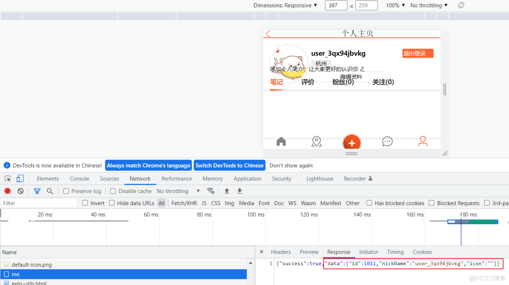Image resolution: width=509 pixels, height=285 pixels.
Task: Open the Dimensions: Responsive dropdown
Action: (x=285, y=5)
